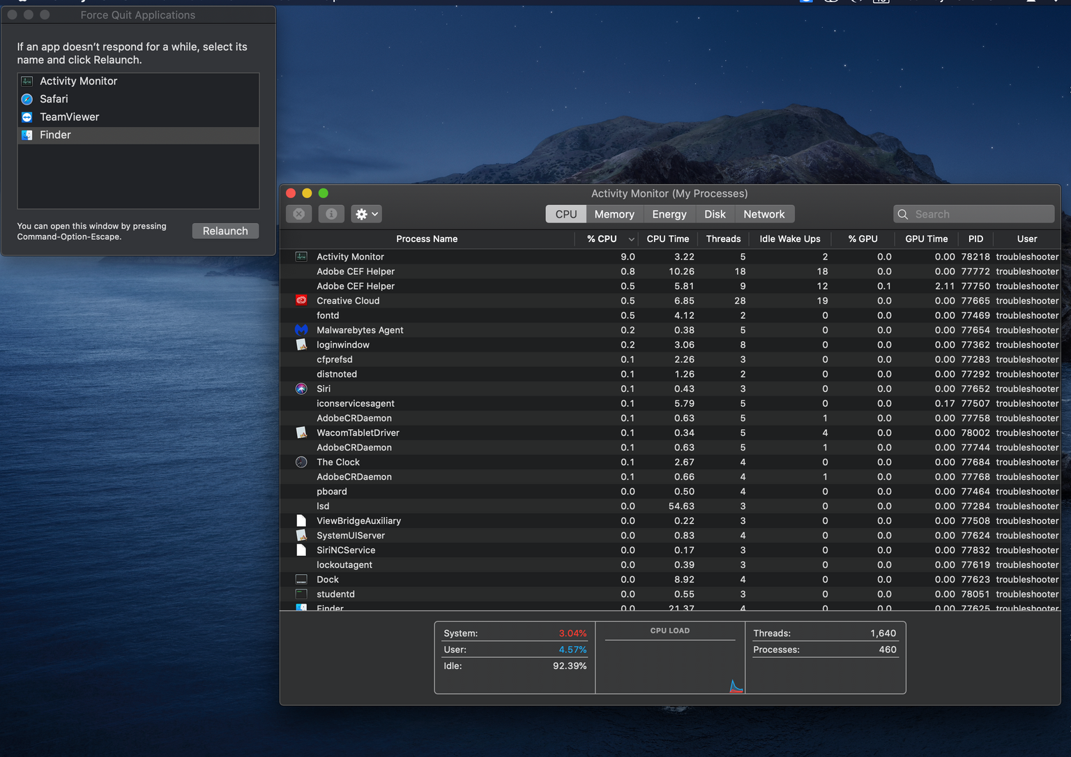Image resolution: width=1071 pixels, height=757 pixels.
Task: Click the Activity Monitor icon in Force Quit list
Action: point(26,81)
